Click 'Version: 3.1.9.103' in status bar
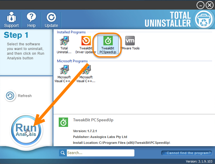Viewport: 215px width, 164px height. pyautogui.click(x=199, y=161)
